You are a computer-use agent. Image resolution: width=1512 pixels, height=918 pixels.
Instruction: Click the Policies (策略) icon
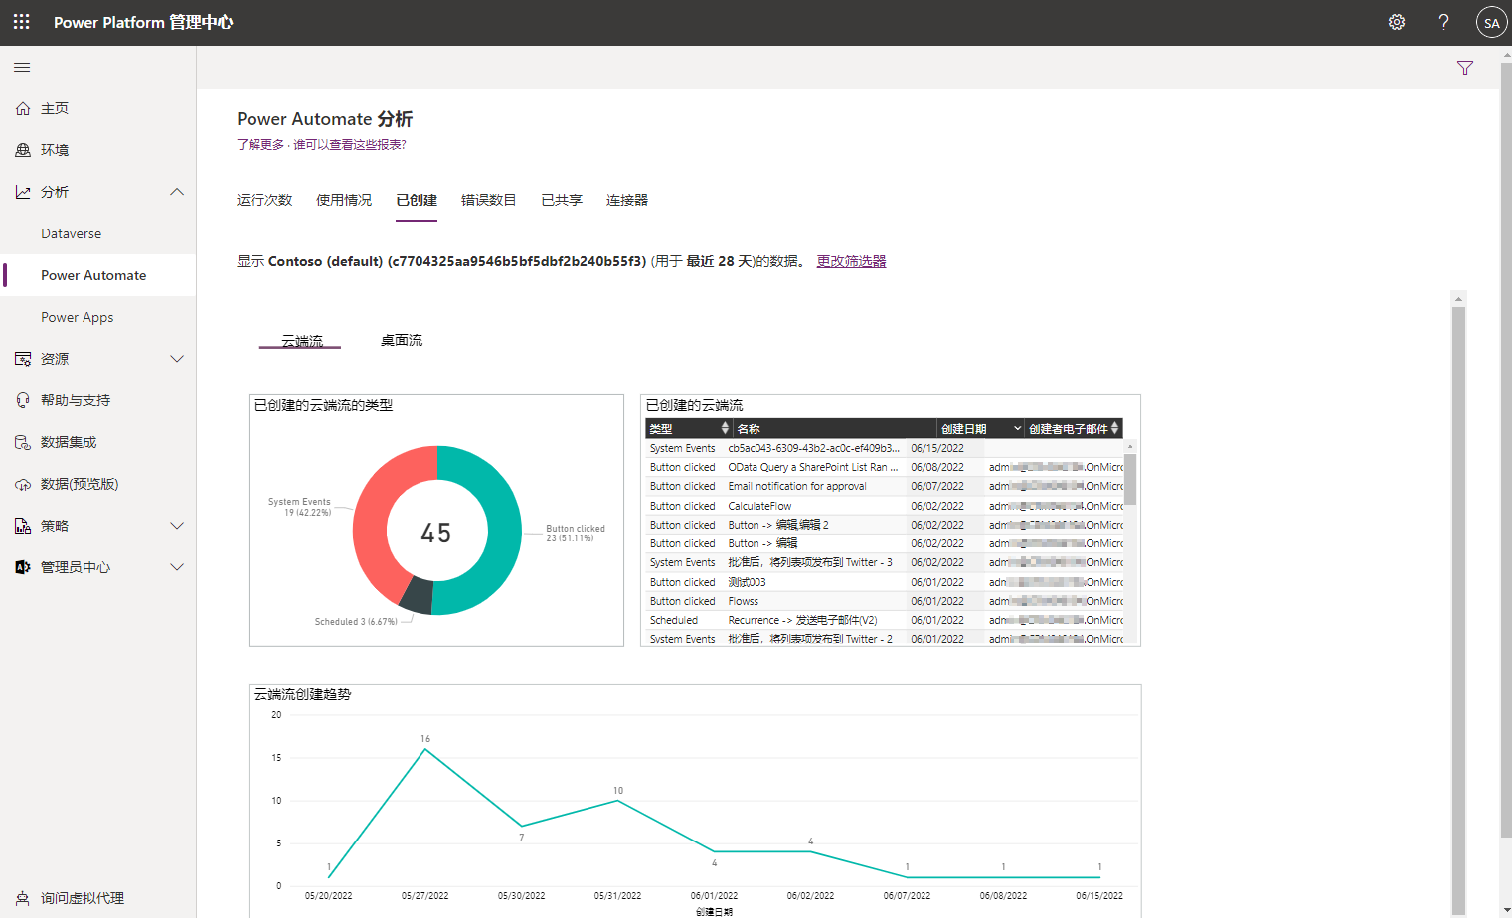23,526
